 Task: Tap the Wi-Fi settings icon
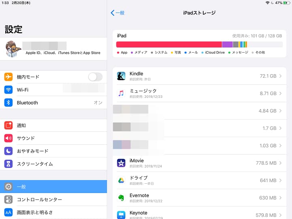[x=9, y=90]
